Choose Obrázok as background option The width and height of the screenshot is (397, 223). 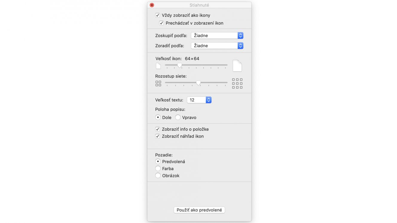[x=158, y=176]
